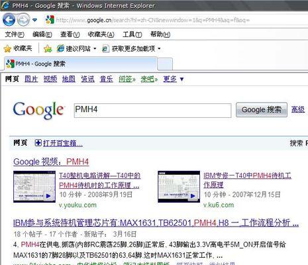Image resolution: width=308 pixels, height=265 pixels.
Task: Open the 查看(V) menu
Action: point(70,34)
